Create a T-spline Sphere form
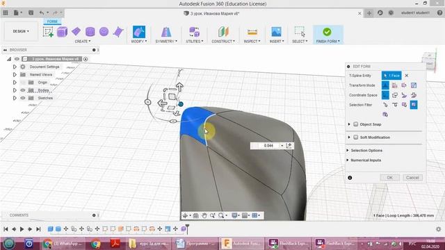Viewport: 445px width, 250px height. (104, 31)
